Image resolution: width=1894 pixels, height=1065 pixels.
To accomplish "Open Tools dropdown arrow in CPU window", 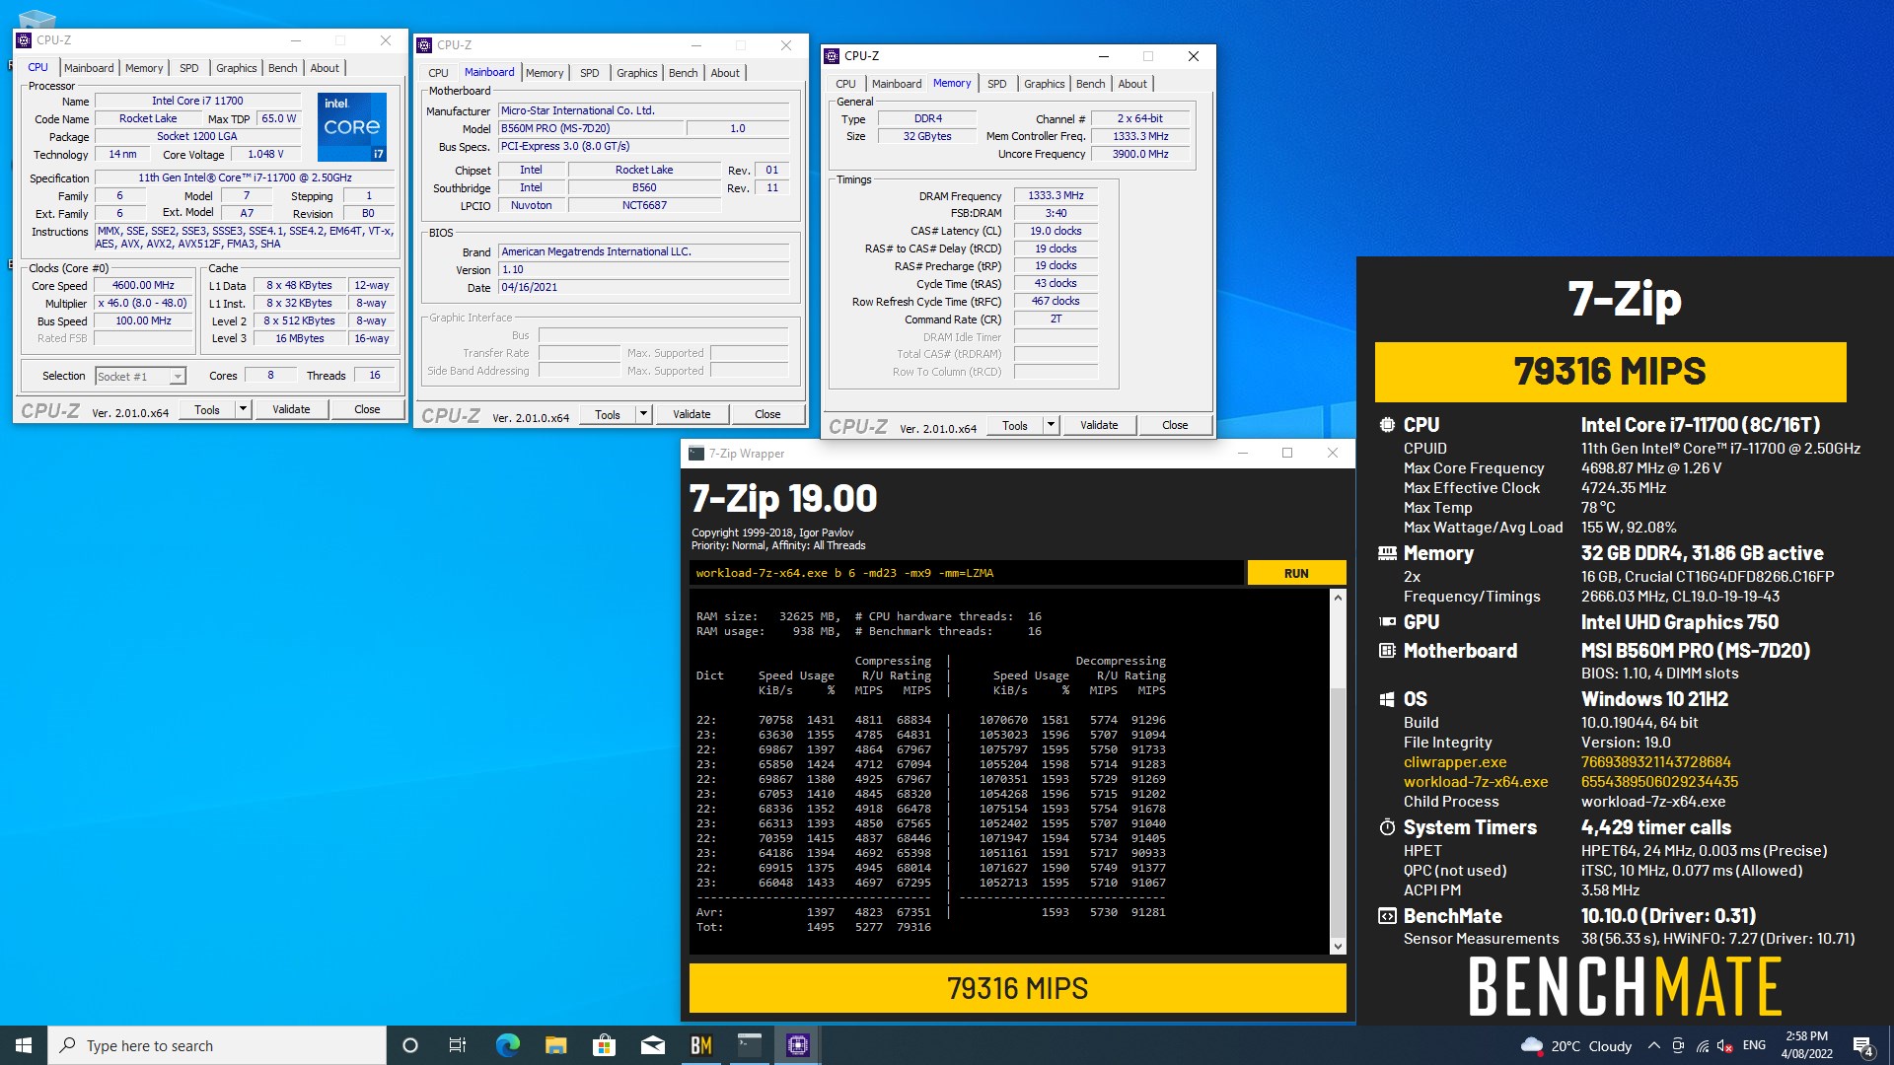I will pyautogui.click(x=243, y=409).
